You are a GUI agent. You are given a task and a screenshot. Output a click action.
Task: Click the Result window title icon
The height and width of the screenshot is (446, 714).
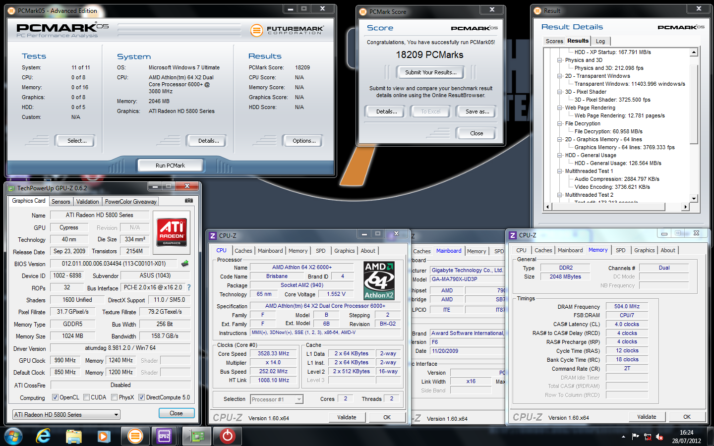point(537,11)
